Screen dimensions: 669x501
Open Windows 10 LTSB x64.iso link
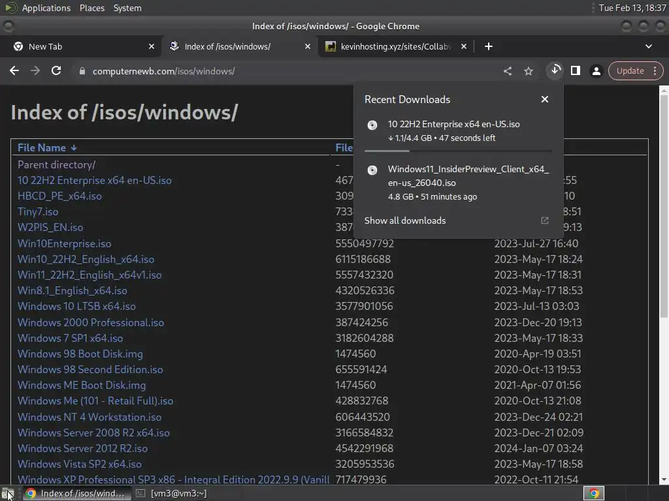click(x=76, y=306)
